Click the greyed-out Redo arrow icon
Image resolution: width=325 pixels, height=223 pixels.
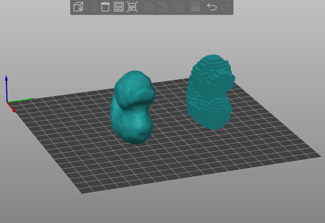point(225,7)
